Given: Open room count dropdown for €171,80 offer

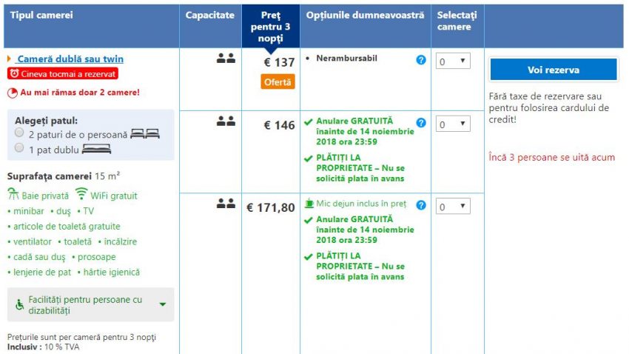Looking at the screenshot, I should pyautogui.click(x=453, y=207).
